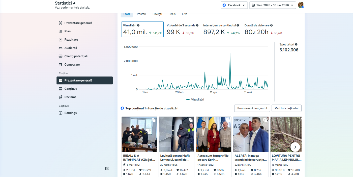This screenshot has width=353, height=177.
Task: Open the post thumbnail dated 29 martie 18:06
Action: click(x=176, y=134)
